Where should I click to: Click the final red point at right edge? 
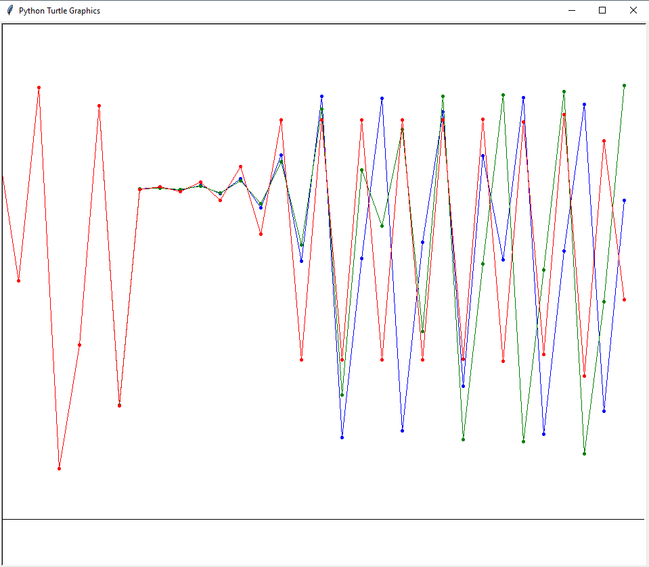click(624, 299)
